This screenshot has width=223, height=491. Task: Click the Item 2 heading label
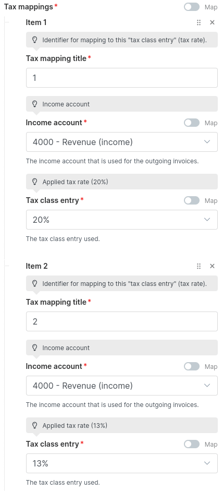(x=36, y=266)
